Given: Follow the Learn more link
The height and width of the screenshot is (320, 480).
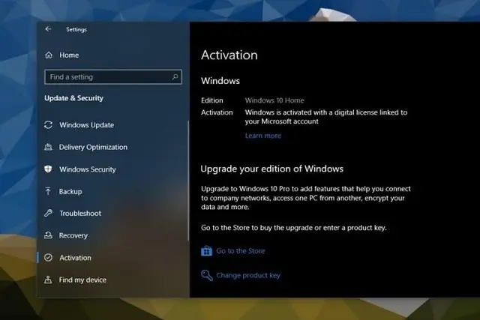Looking at the screenshot, I should point(263,136).
